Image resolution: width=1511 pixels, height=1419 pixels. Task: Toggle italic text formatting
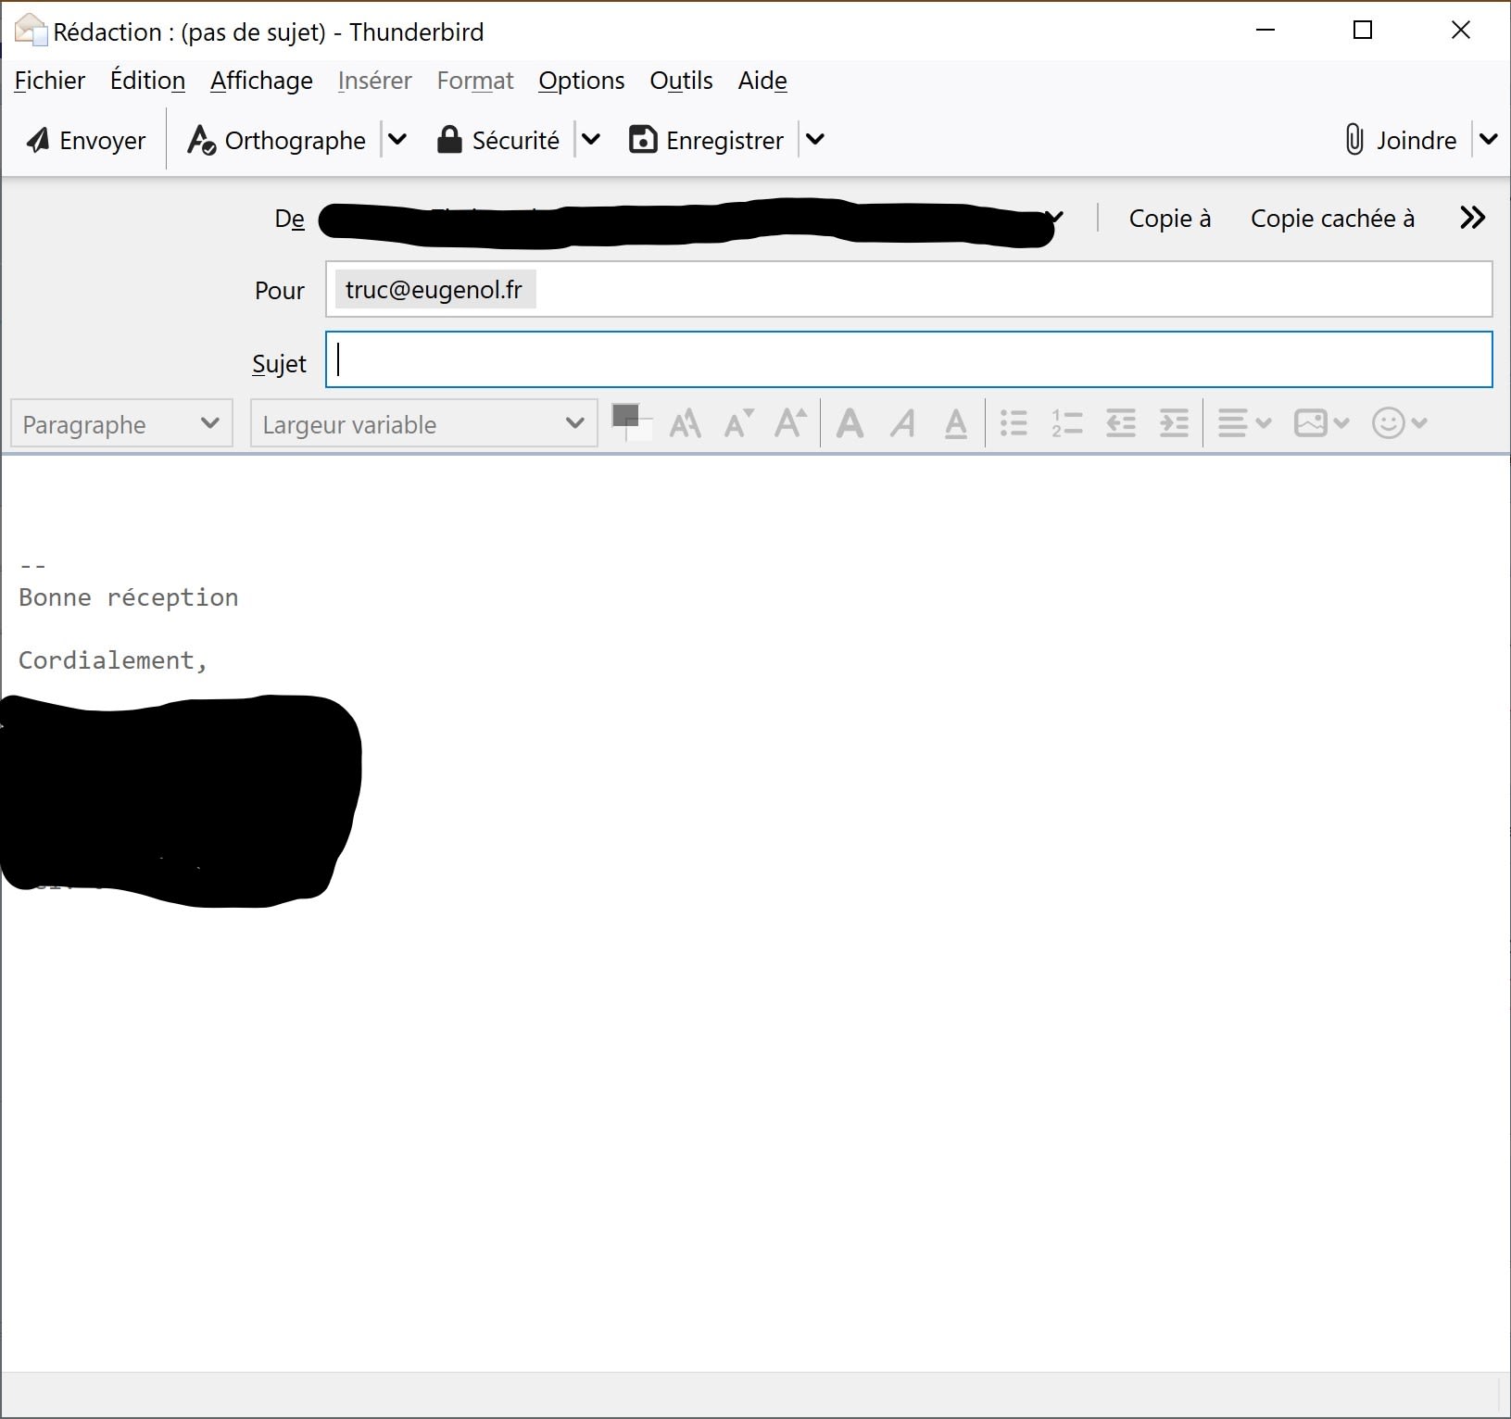[x=902, y=424]
